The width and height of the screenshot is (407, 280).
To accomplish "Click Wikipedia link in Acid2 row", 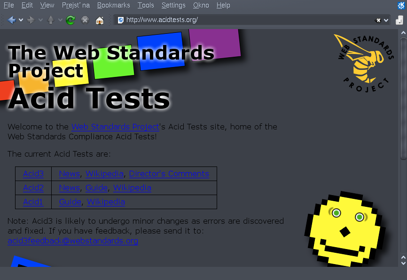I will point(132,188).
